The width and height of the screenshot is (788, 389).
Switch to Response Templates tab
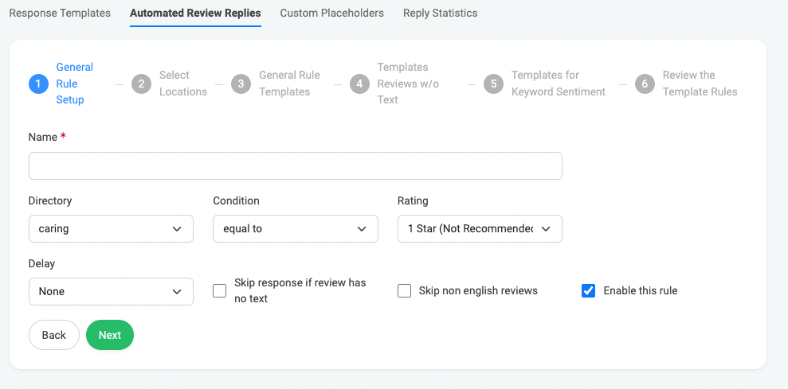tap(60, 13)
